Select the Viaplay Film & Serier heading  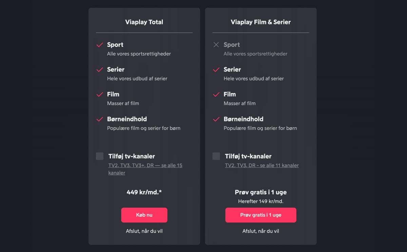point(260,22)
